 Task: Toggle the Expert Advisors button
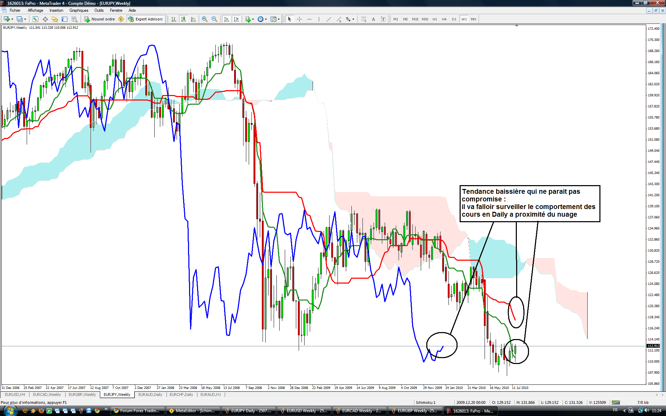click(145, 19)
